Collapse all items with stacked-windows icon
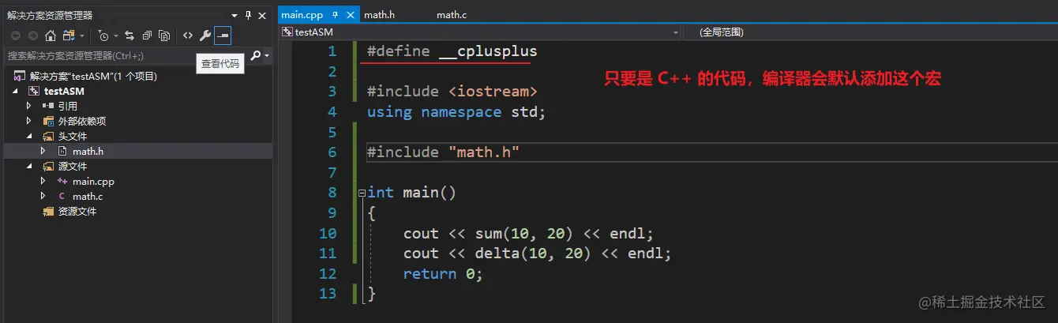Image resolution: width=1058 pixels, height=323 pixels. pos(147,36)
